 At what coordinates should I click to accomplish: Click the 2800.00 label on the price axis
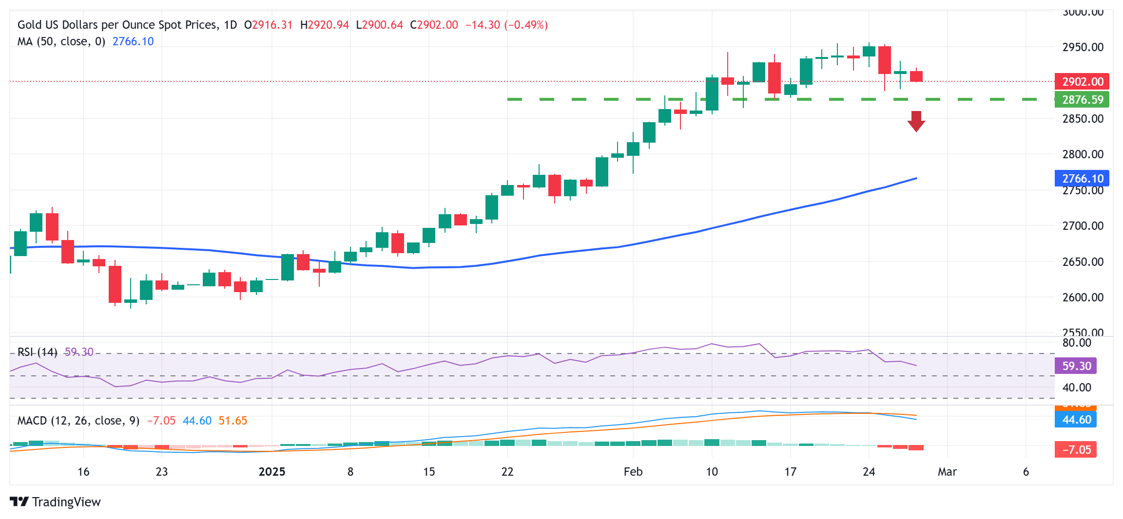point(1083,154)
